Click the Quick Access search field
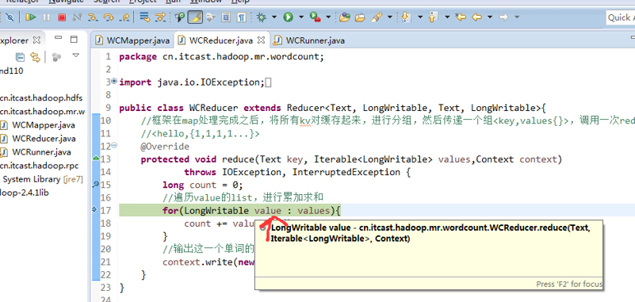Screen dimensions: 635x302 tap(621, 17)
